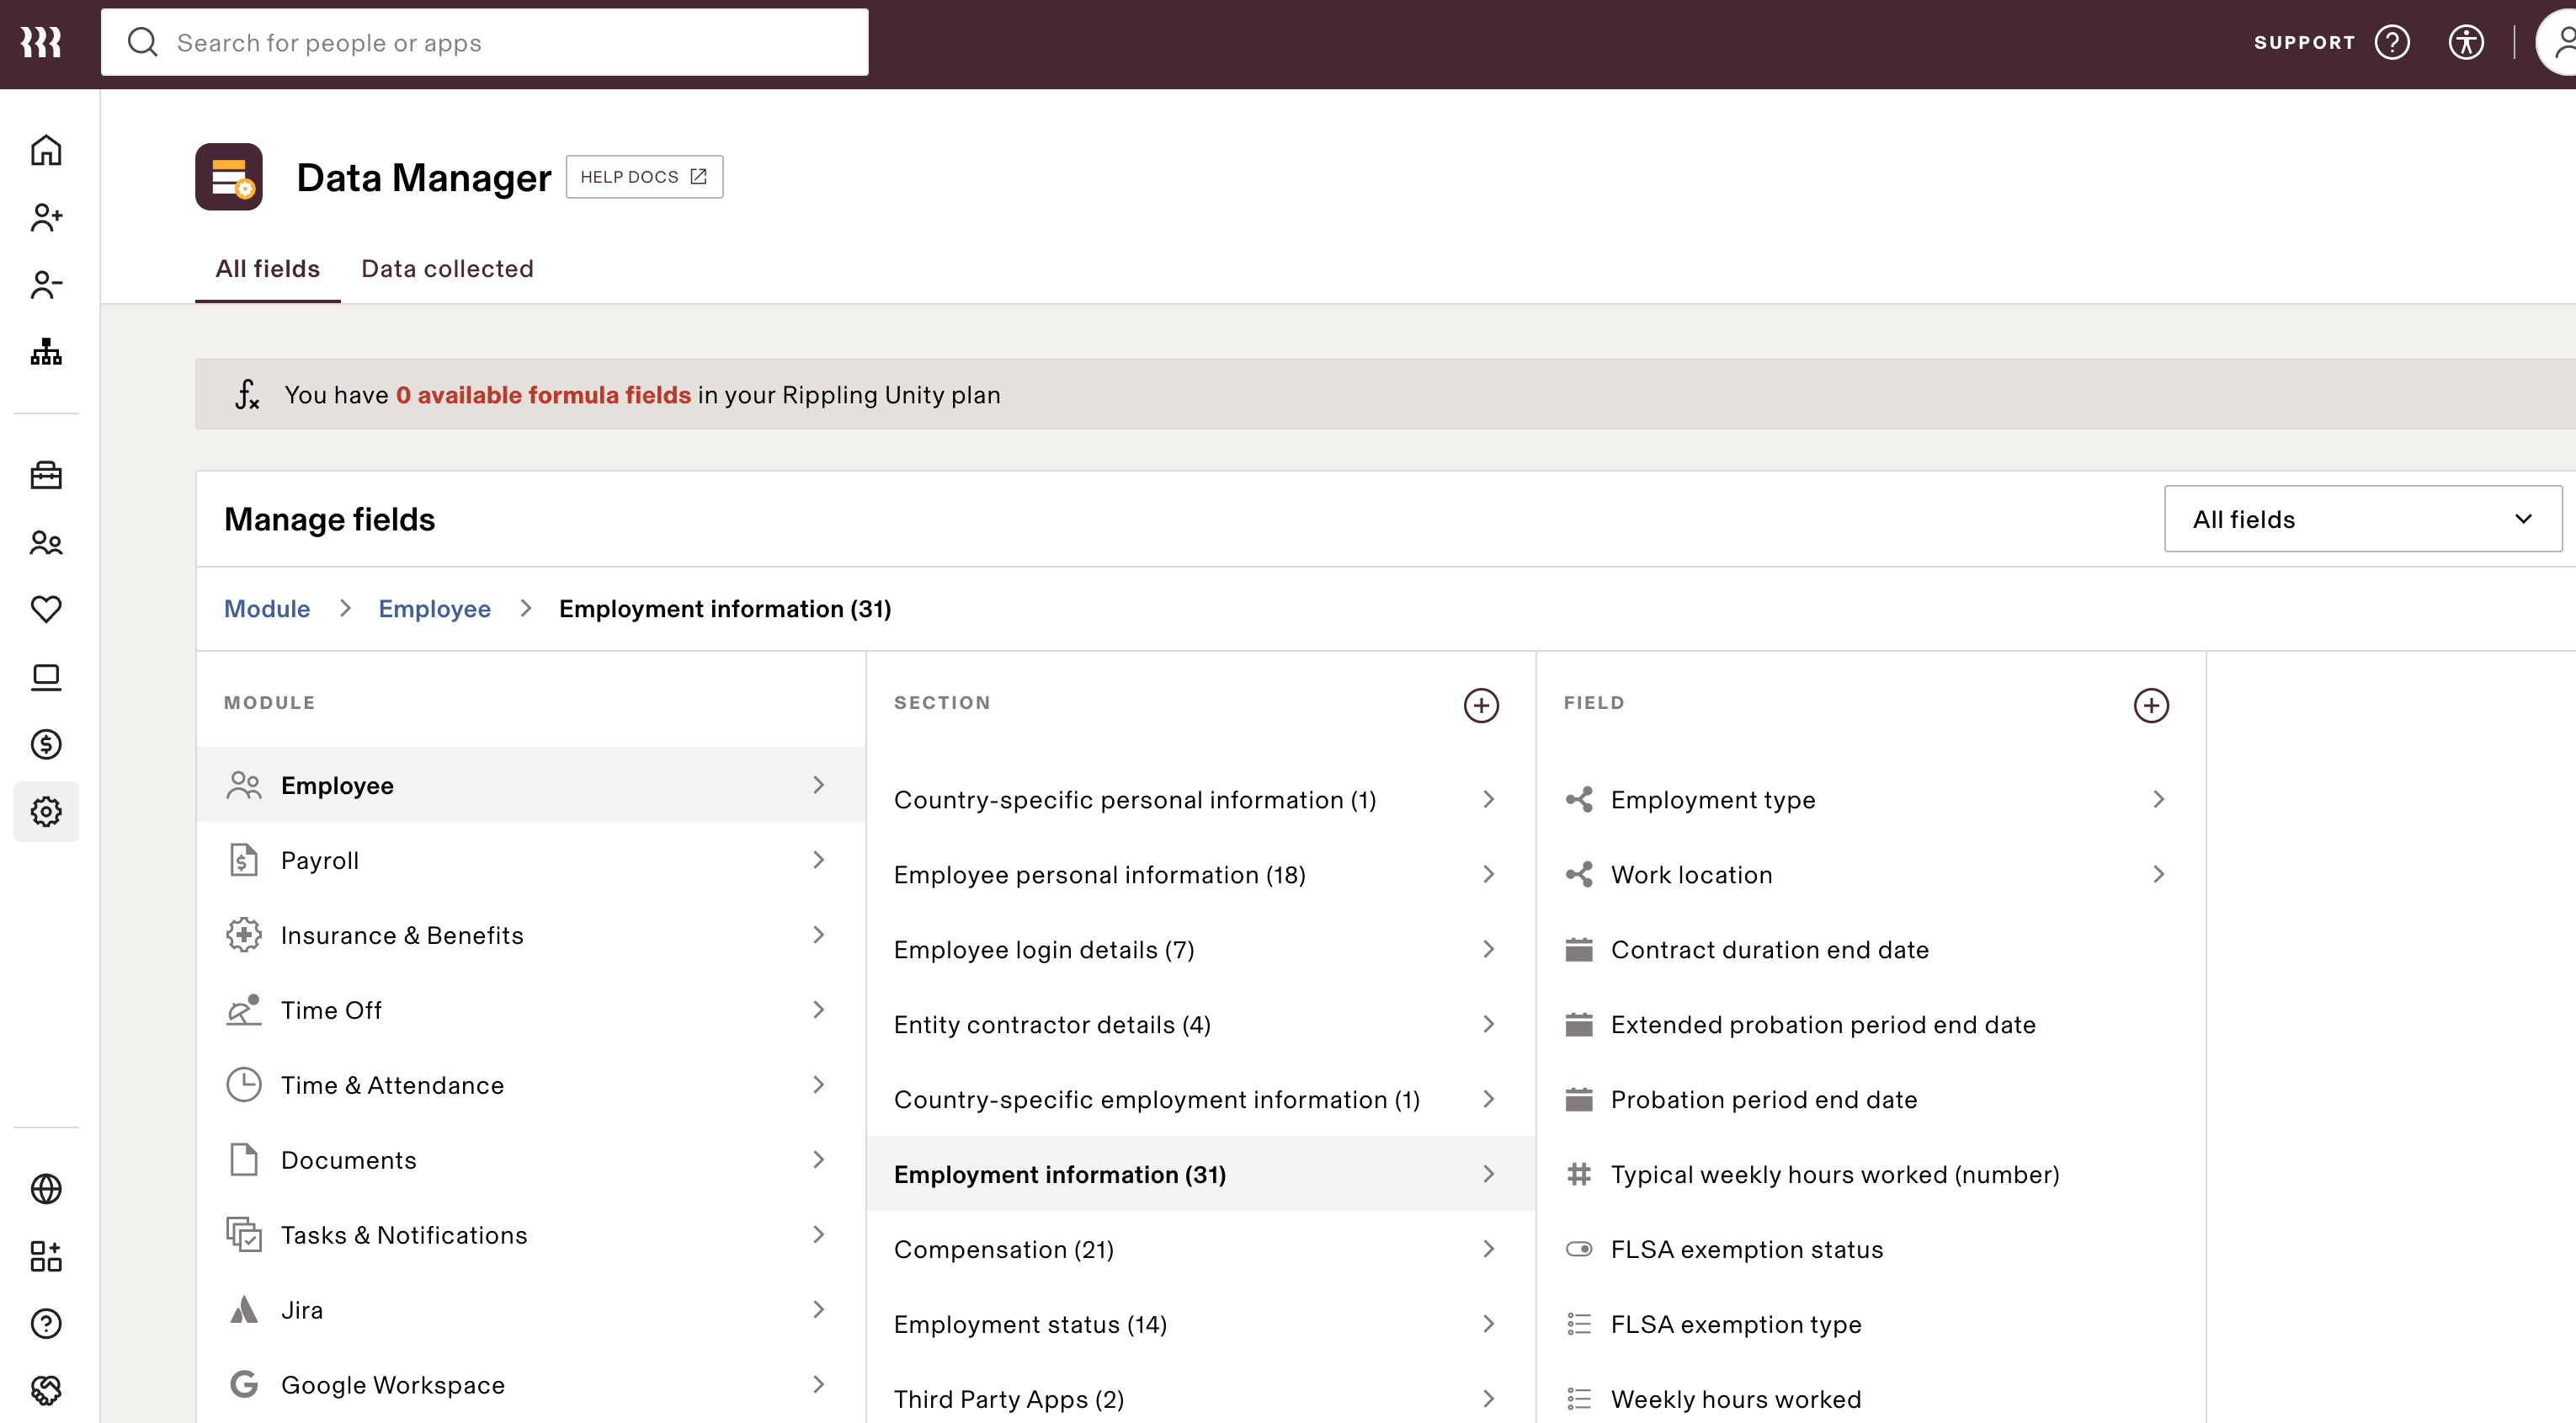Expand the Work location field chevron
Viewport: 2576px width, 1423px height.
[2158, 874]
